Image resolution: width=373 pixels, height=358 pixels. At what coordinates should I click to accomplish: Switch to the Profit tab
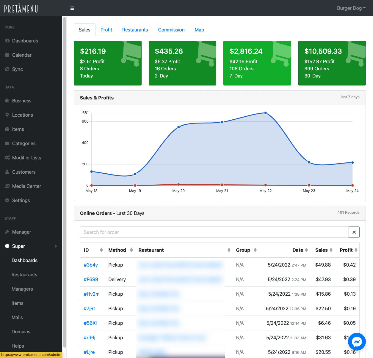[x=106, y=30]
